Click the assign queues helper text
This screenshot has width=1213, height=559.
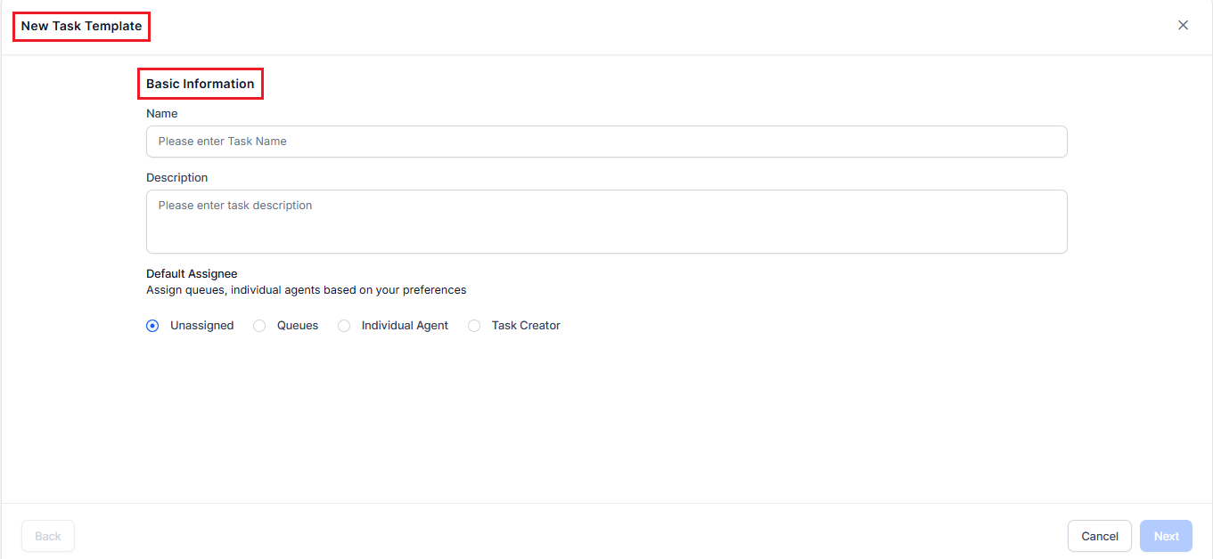[306, 290]
